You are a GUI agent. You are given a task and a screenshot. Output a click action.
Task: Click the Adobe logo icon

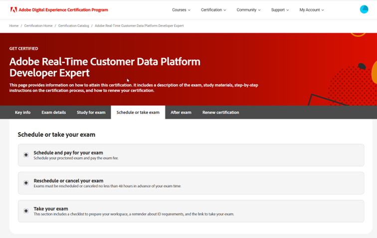(13, 10)
